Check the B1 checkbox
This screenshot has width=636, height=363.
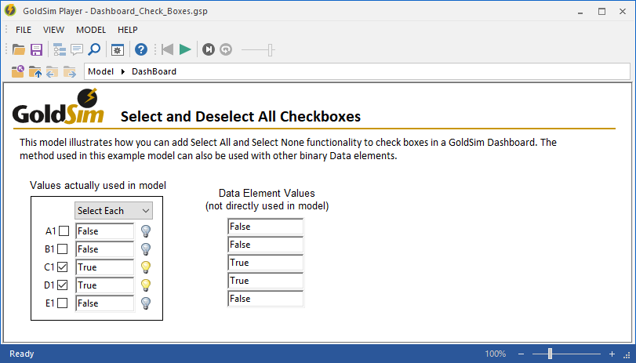[x=63, y=249]
